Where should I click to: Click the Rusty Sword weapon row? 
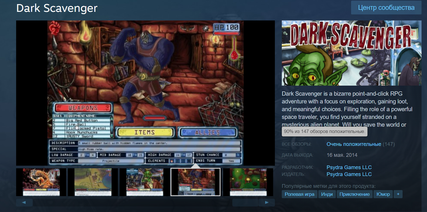81,136
